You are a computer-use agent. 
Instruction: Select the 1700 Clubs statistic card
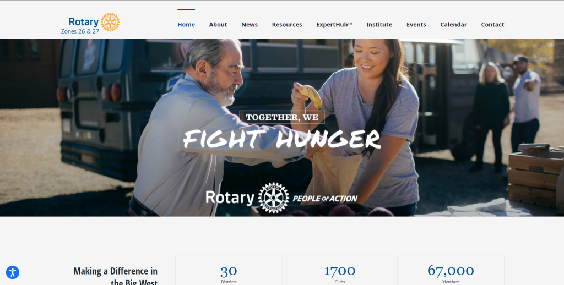(x=339, y=270)
